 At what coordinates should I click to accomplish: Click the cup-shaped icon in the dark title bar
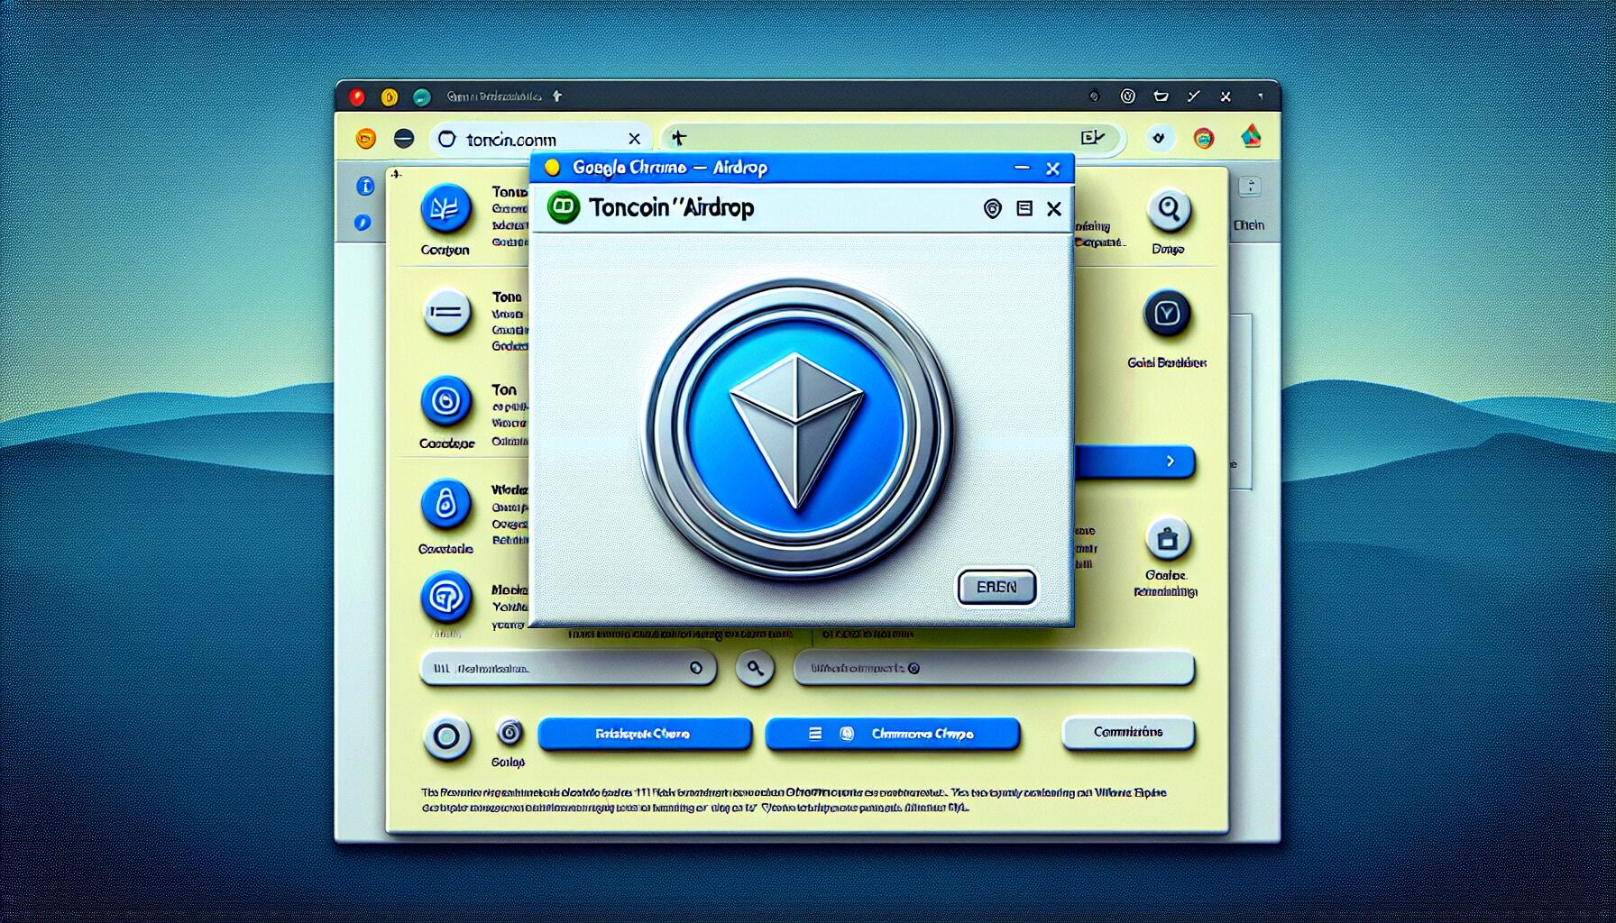pos(1161,96)
